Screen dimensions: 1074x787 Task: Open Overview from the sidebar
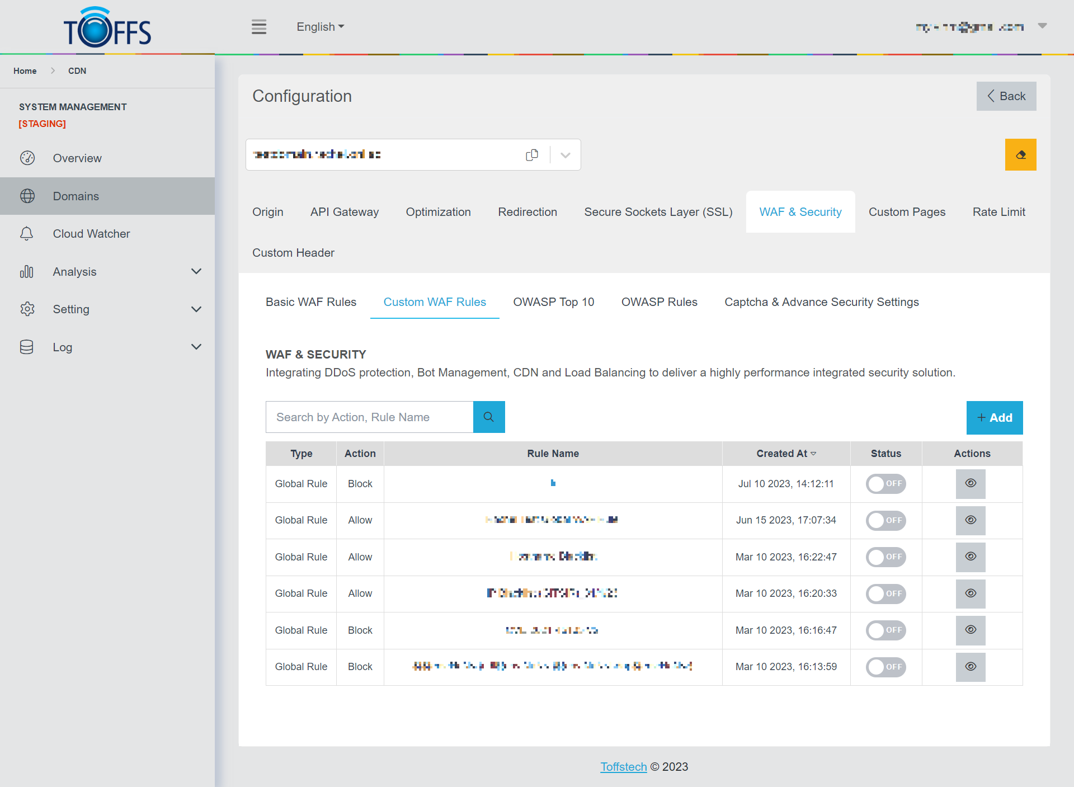click(x=77, y=158)
